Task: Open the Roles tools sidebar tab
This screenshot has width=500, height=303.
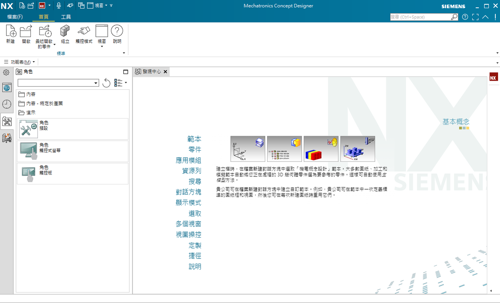Action: [x=7, y=121]
